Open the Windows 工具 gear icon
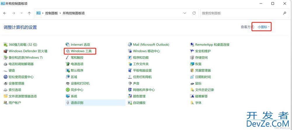The height and width of the screenshot is (130, 292). 68,51
